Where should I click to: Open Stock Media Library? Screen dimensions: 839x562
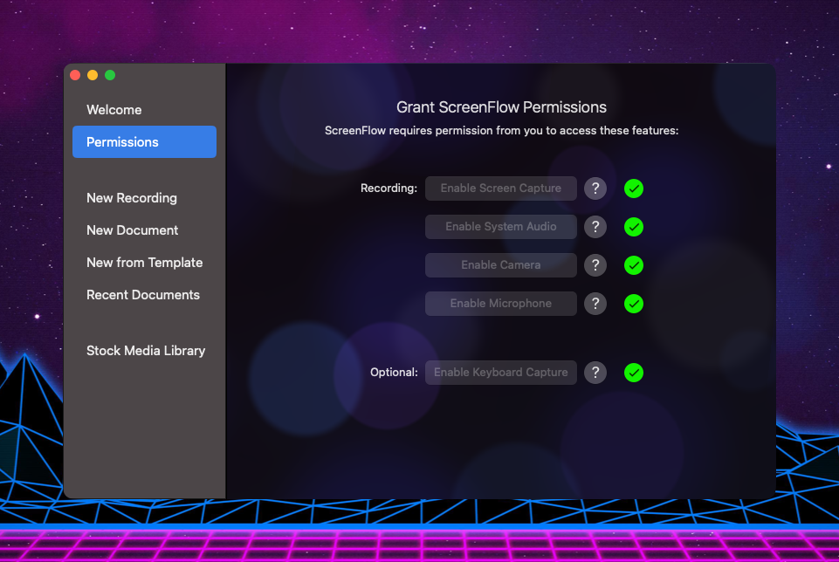point(146,351)
